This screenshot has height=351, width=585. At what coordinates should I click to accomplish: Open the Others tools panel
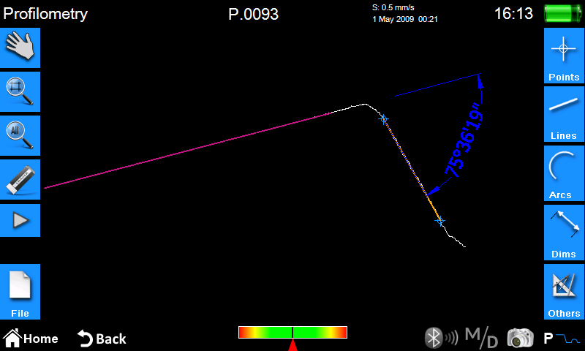pos(564,292)
